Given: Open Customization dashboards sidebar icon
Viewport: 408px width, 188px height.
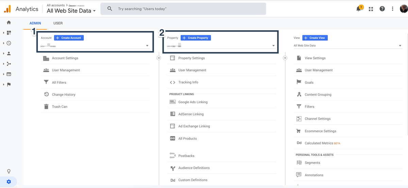Looking at the screenshot, I should click(9, 33).
